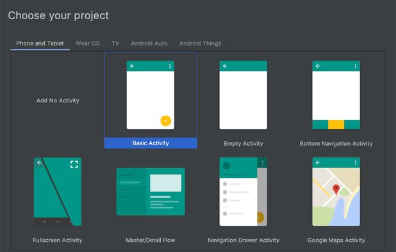
Task: Select the Basic Activity template thumbnail
Action: click(151, 95)
